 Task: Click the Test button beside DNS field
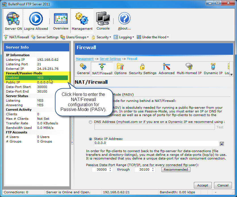tap(220, 127)
